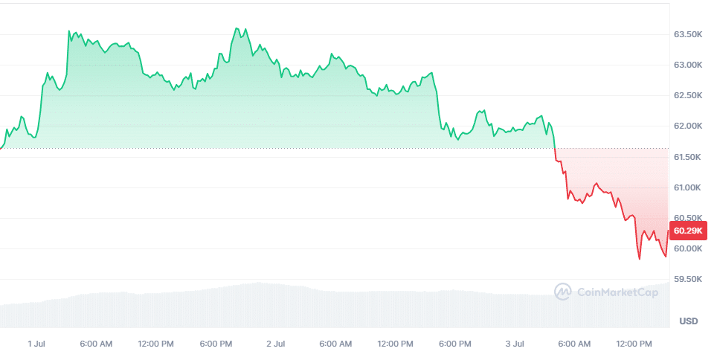Click the 59.50K price axis label

(688, 279)
